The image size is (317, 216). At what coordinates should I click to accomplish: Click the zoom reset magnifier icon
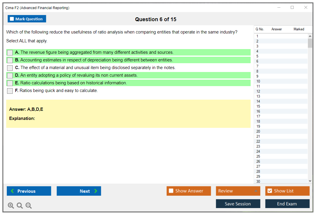coord(20,206)
